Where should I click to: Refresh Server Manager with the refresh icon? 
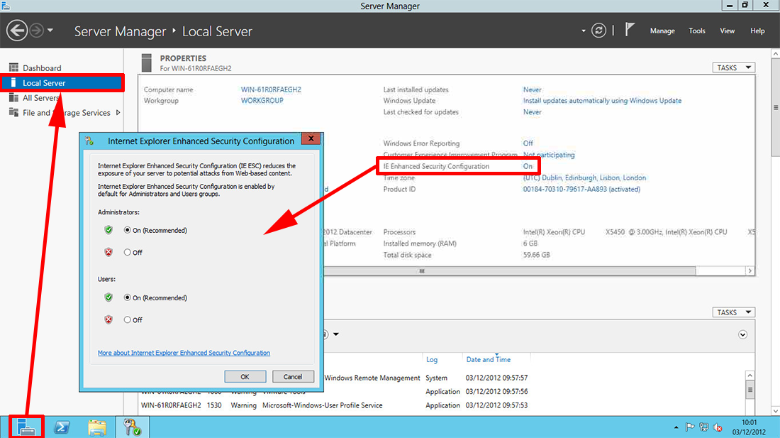click(598, 31)
